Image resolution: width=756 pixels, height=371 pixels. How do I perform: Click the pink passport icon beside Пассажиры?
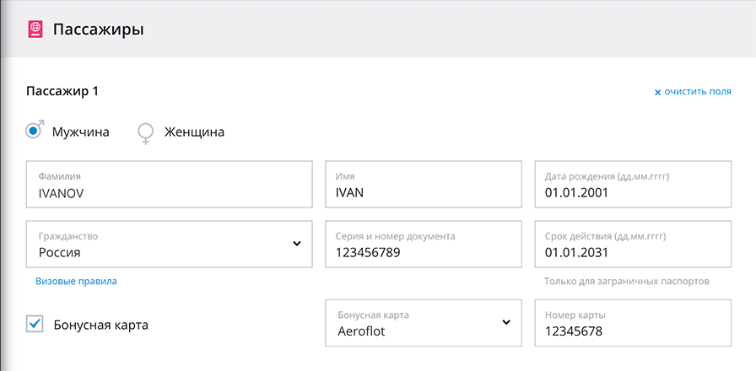point(35,30)
